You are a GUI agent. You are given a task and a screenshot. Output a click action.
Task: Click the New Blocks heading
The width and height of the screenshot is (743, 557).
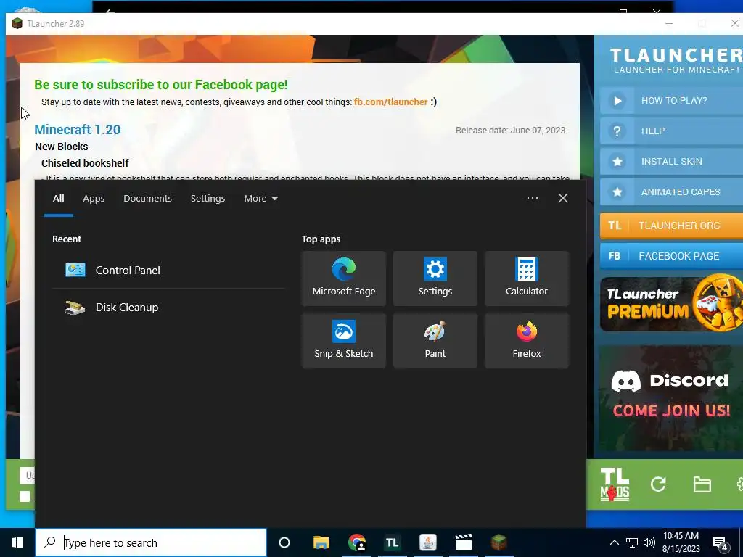click(x=62, y=147)
